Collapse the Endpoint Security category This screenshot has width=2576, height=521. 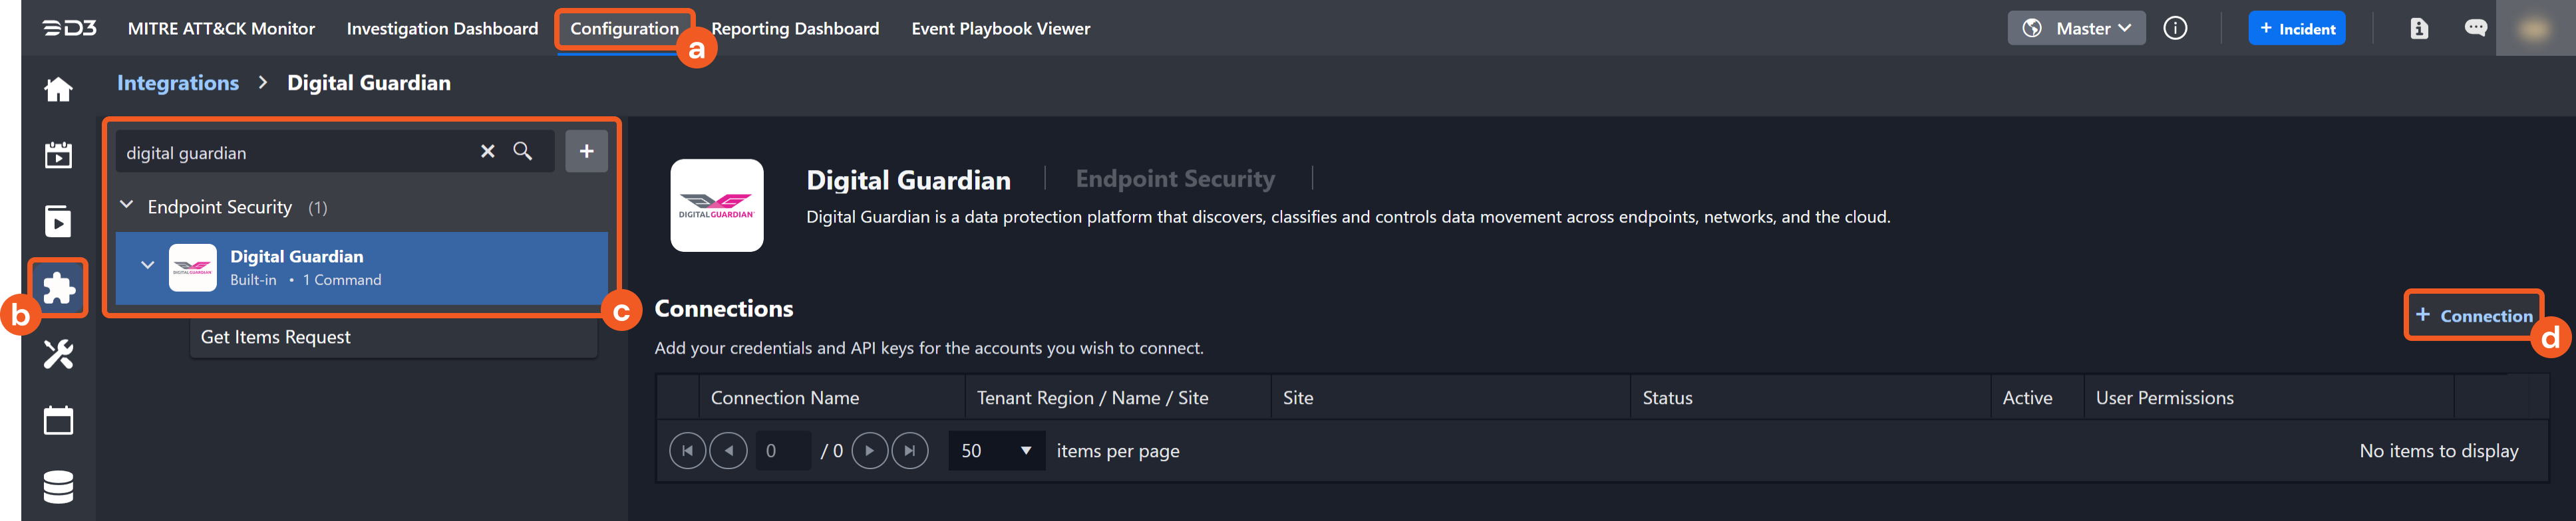point(127,205)
